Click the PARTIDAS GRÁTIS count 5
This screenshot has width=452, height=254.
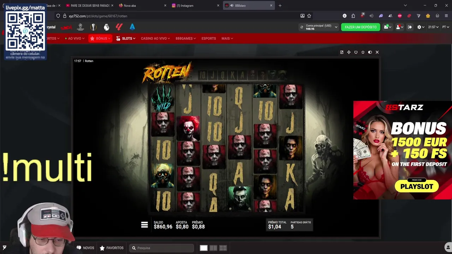tap(292, 227)
